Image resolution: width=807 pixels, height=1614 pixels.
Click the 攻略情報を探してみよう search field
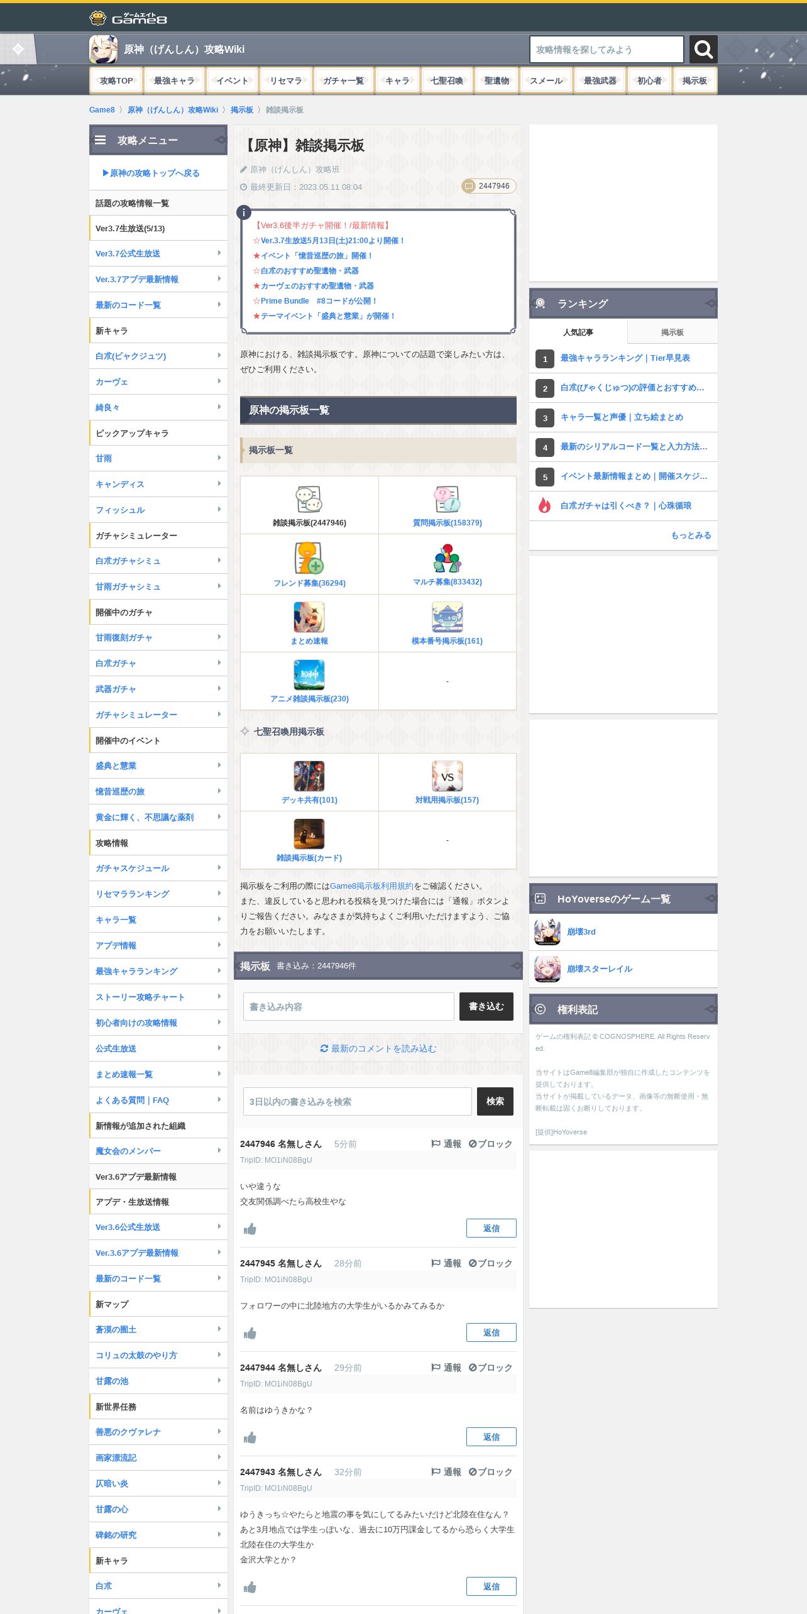coord(607,49)
